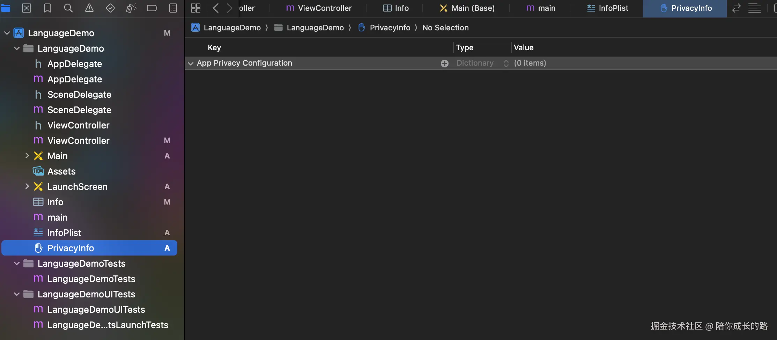
Task: Click the PrivacyInfo hand icon in the breadcrumb
Action: pos(362,28)
